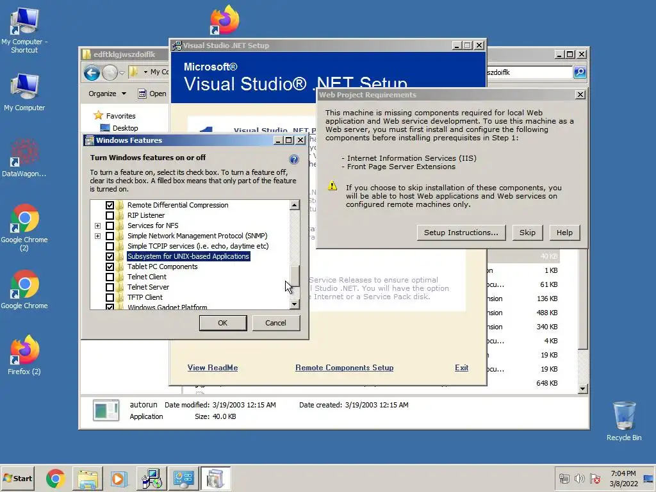656x492 pixels.
Task: Select Favorites in Explorer navigation pane
Action: (x=120, y=116)
